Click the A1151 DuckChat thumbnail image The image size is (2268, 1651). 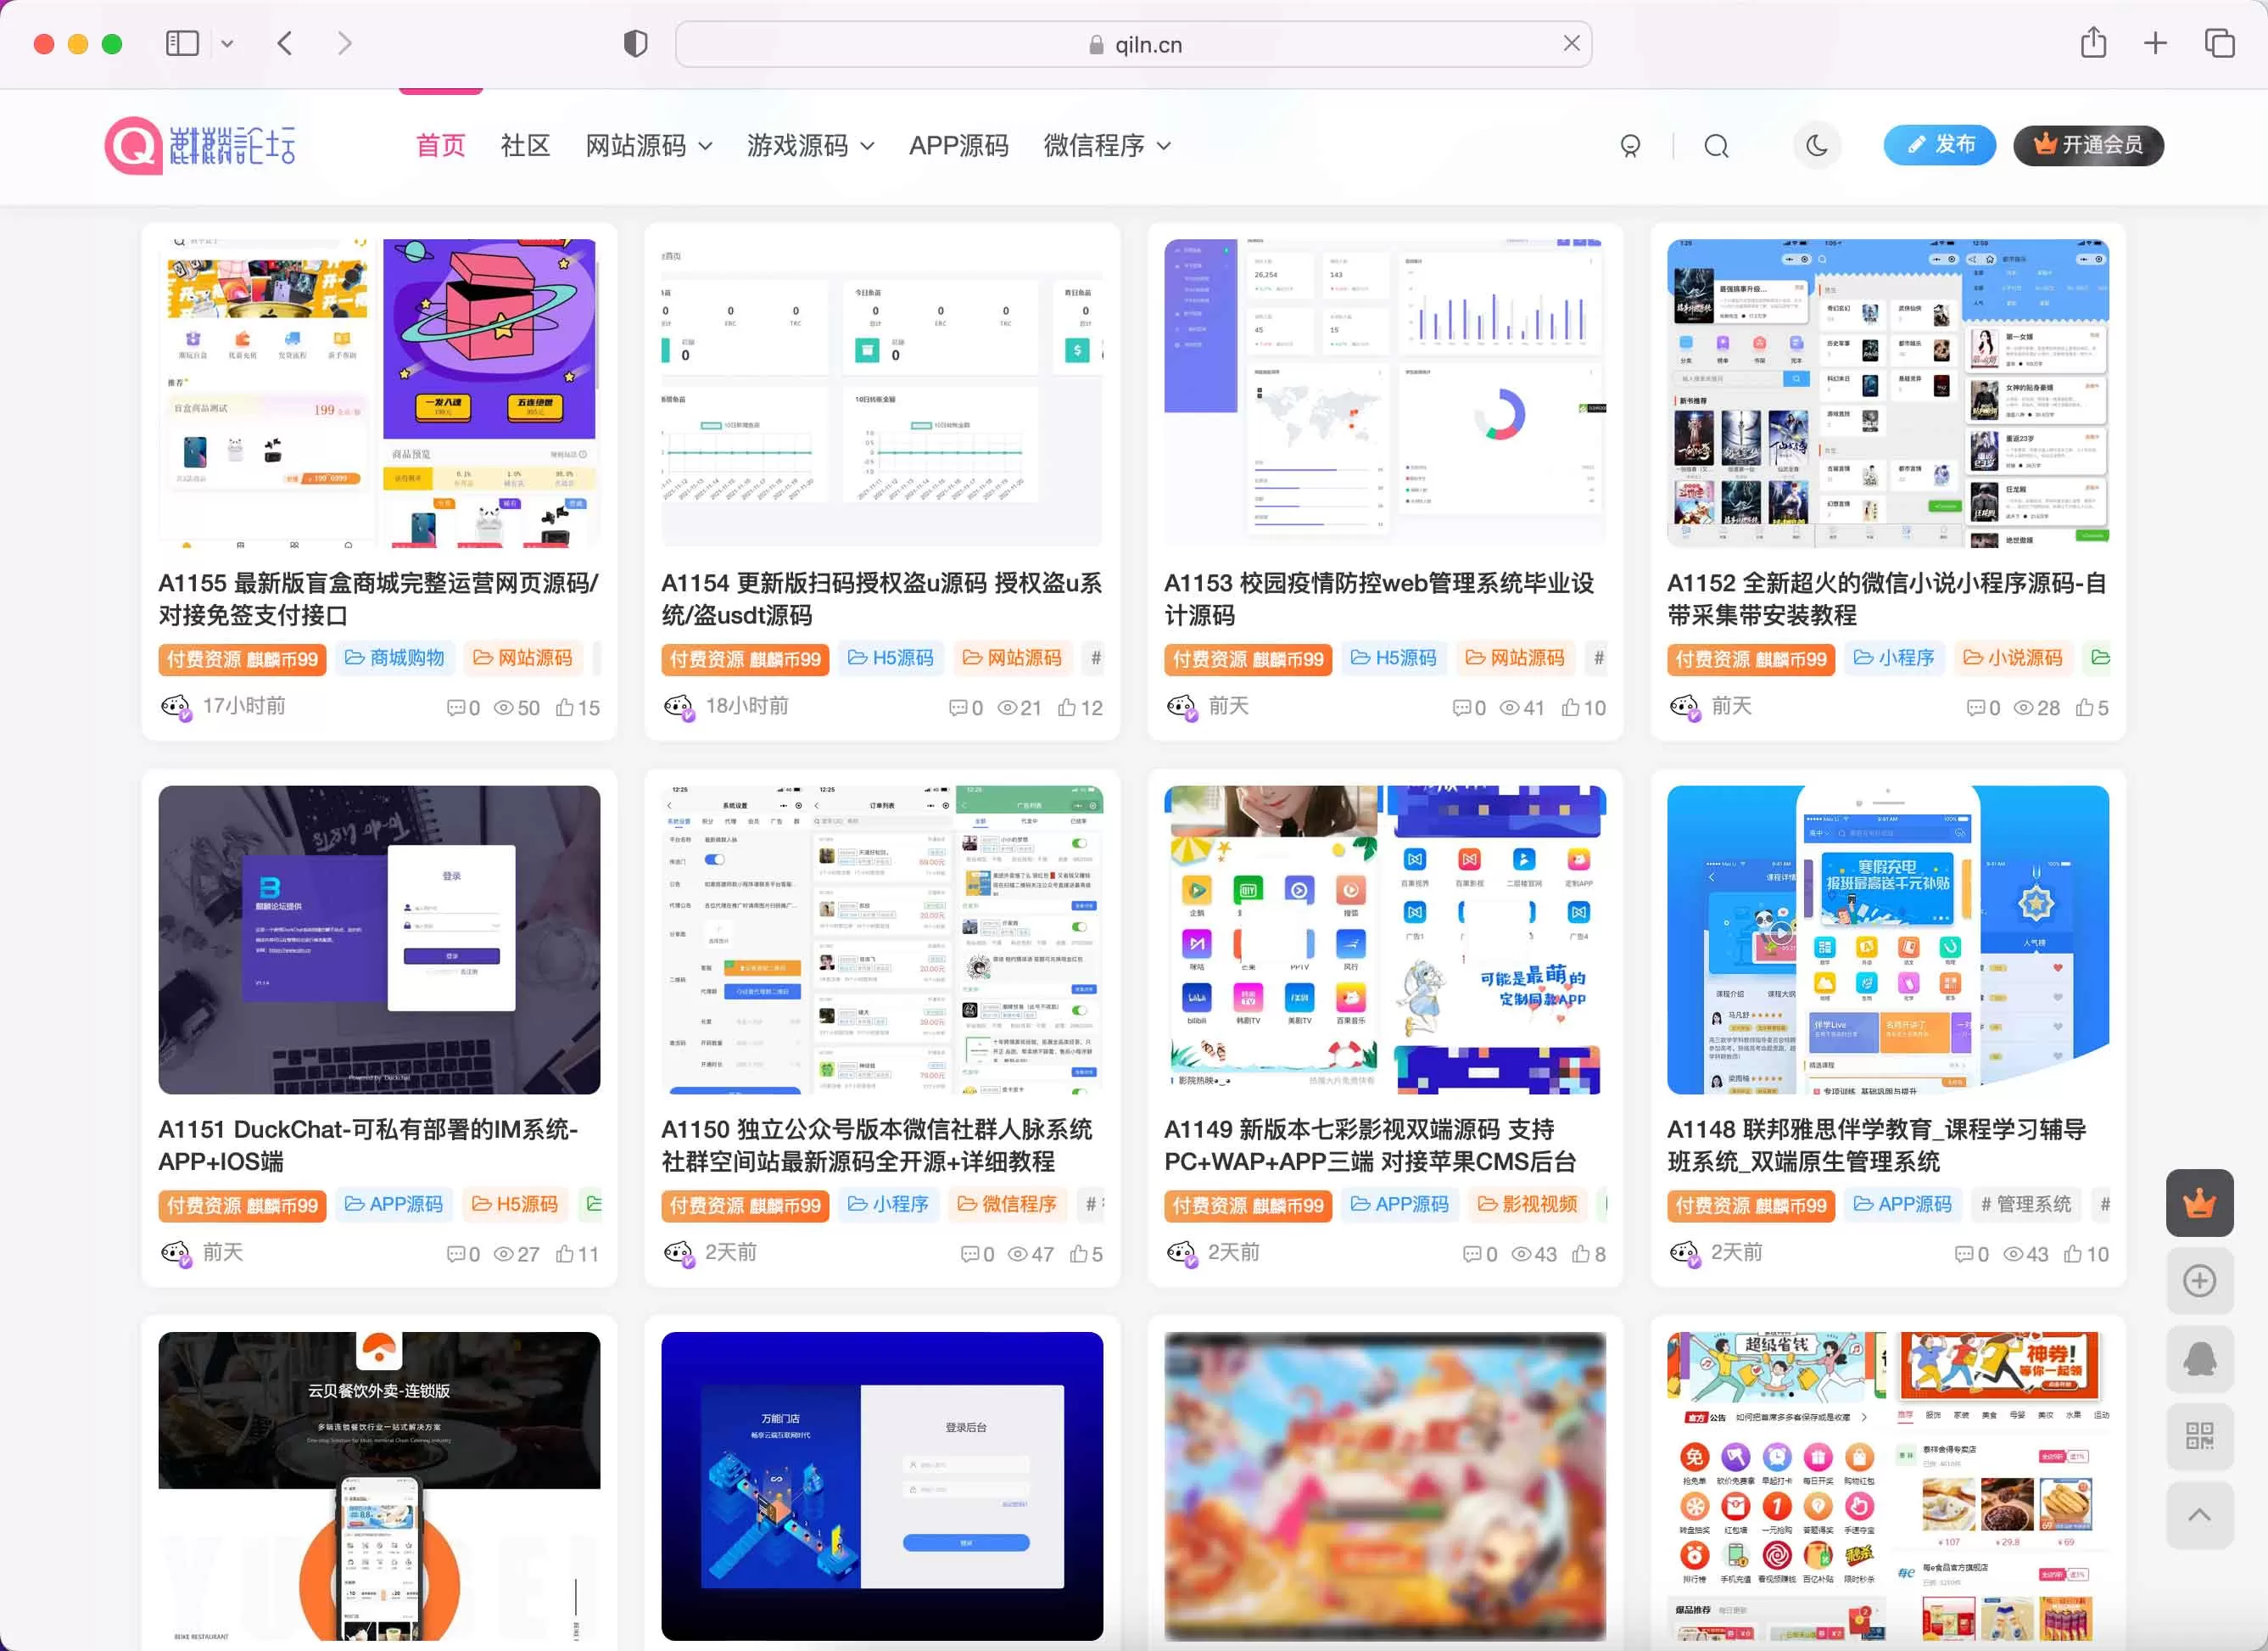(379, 939)
